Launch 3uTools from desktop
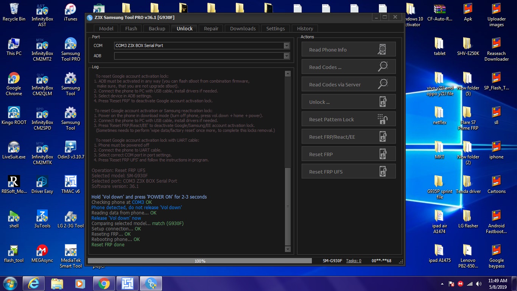The image size is (517, 291). pyautogui.click(x=42, y=219)
